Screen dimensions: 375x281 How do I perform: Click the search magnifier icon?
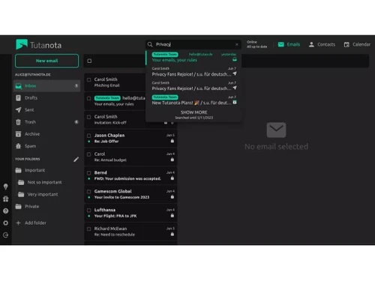pyautogui.click(x=150, y=44)
